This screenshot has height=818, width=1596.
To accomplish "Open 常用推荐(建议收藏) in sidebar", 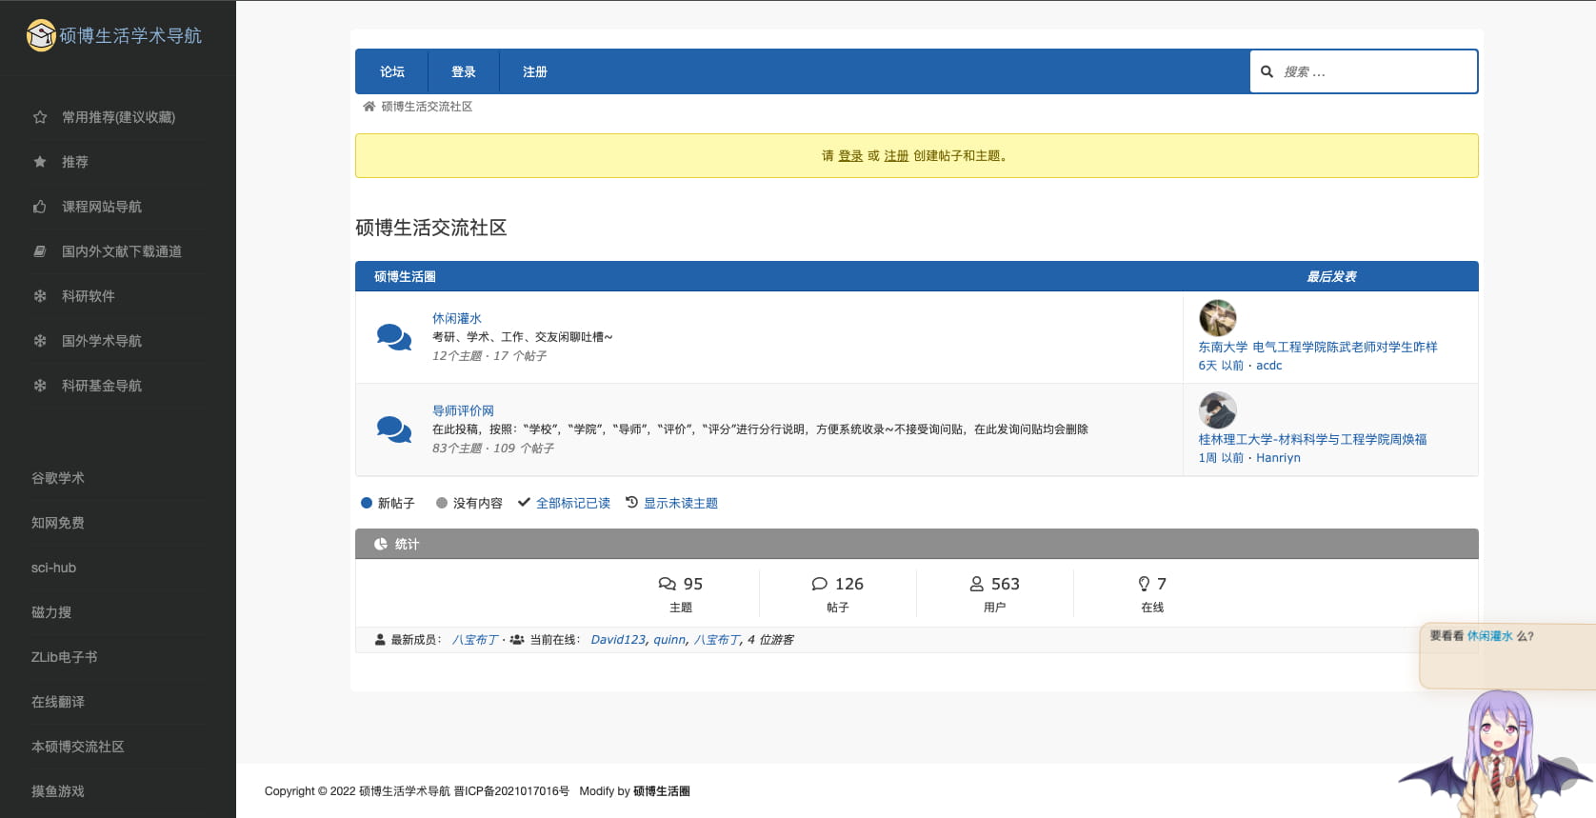I will point(118,117).
